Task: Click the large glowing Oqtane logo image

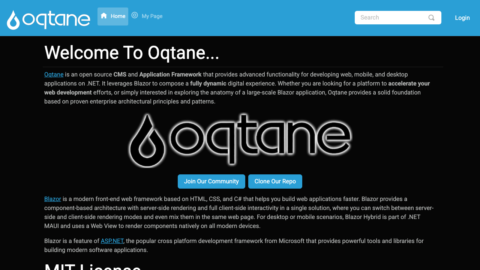Action: click(x=240, y=140)
